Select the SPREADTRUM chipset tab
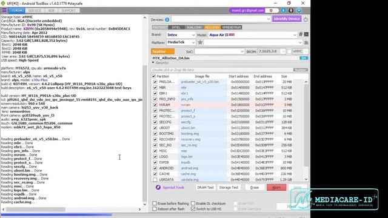Screen dimensions: 388x218 (232, 27)
